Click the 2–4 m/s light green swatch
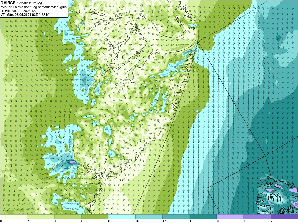Screen dimensions: 298x223 pos(41,217)
